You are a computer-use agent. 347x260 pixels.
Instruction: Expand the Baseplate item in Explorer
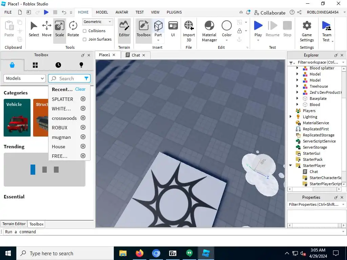298,99
